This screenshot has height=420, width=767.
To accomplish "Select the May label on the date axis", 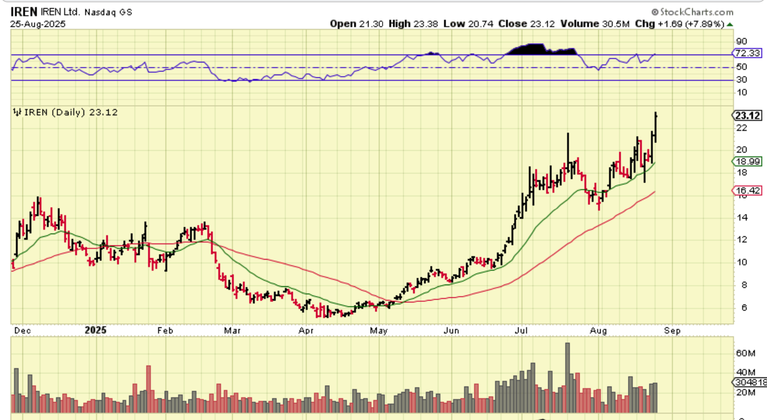I will click(x=378, y=331).
